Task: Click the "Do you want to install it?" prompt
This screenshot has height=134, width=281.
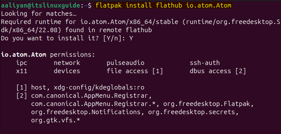Action: pyautogui.click(x=67, y=38)
